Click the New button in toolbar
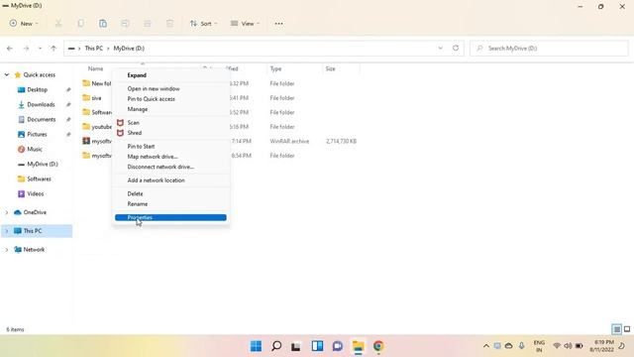Screen dimensions: 634x357 pyautogui.click(x=24, y=24)
